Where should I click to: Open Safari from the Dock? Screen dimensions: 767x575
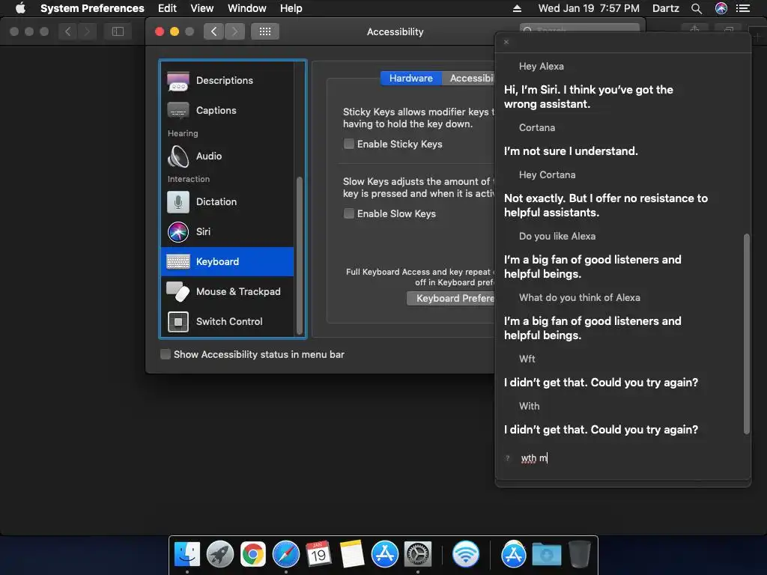[x=285, y=554]
